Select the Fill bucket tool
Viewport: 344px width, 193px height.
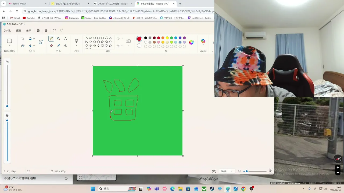point(58,39)
